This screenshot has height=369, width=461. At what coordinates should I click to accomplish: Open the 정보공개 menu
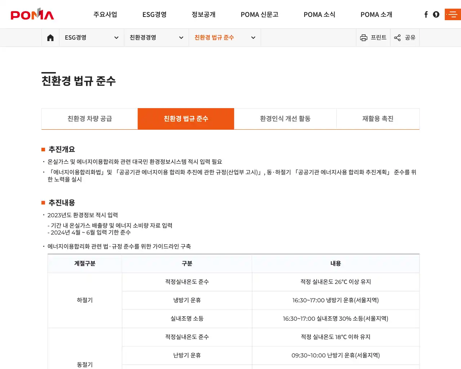203,14
